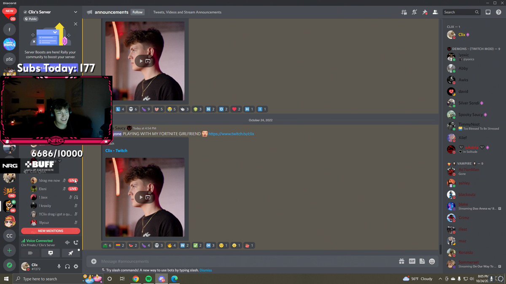Open the 'Clix - Twitch' embed title
Screen dimensions: 506x284
click(116, 151)
